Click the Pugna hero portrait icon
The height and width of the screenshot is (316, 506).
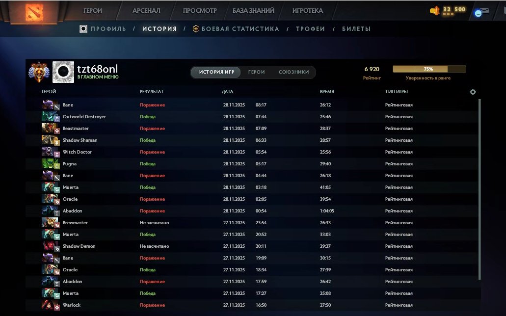click(48, 164)
